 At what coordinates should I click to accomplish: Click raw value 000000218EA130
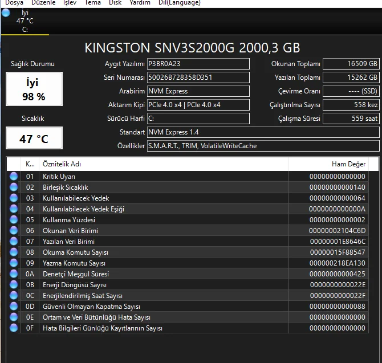(338, 263)
